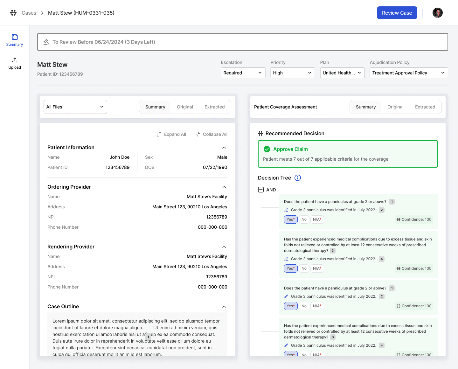Open the Upload sidebar item

pyautogui.click(x=15, y=63)
